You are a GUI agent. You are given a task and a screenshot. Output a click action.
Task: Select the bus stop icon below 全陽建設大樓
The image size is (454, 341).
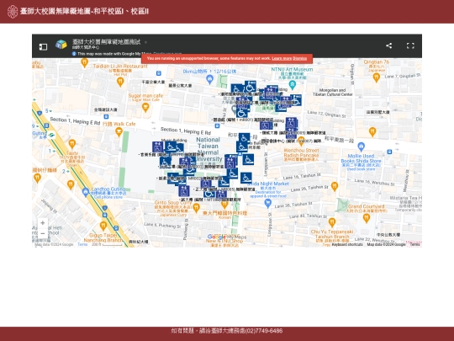click(x=106, y=116)
